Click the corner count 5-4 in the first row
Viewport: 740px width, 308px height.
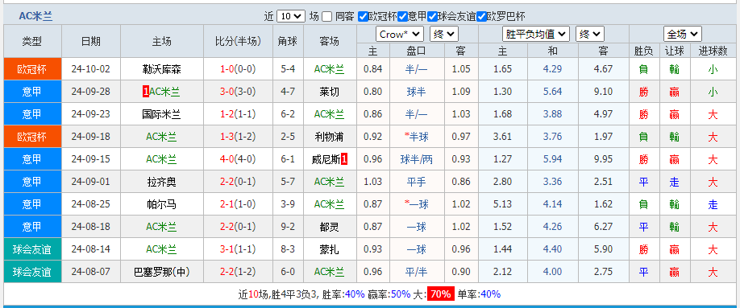[288, 69]
